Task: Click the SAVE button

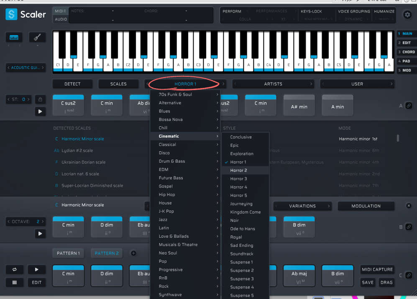Action: coord(368,283)
